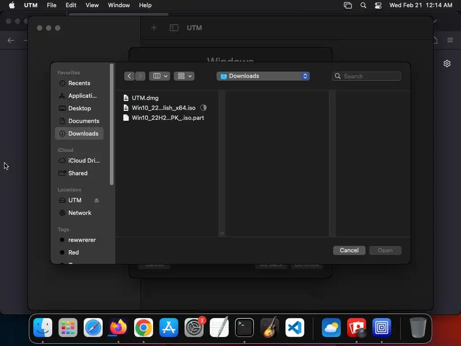Select the rewwrerer tag

pyautogui.click(x=79, y=240)
